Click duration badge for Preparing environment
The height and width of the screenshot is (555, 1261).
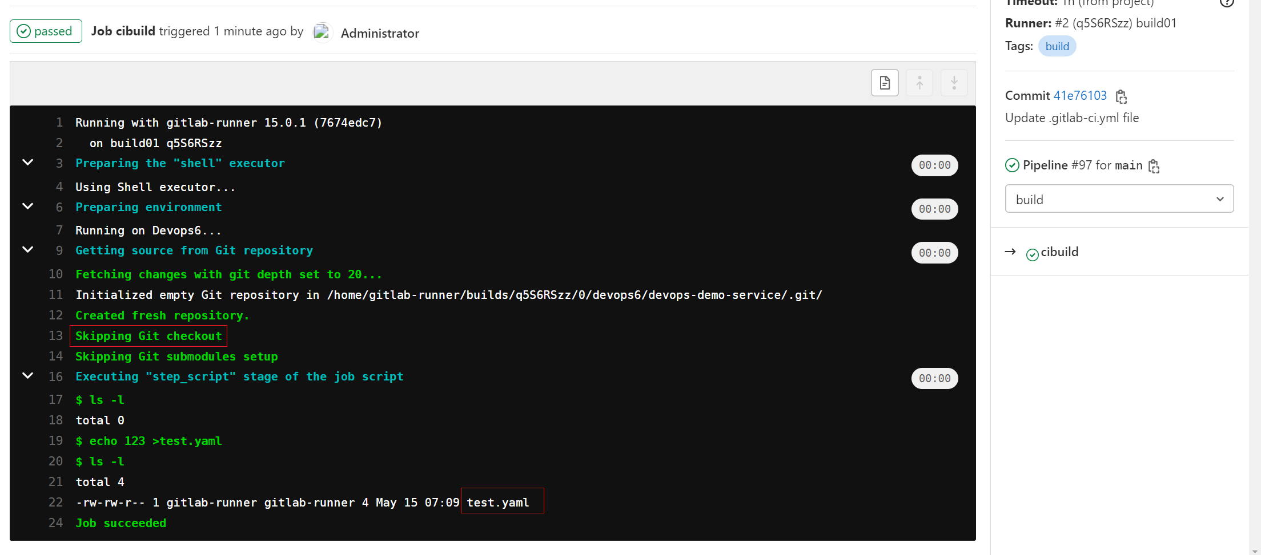(x=934, y=209)
